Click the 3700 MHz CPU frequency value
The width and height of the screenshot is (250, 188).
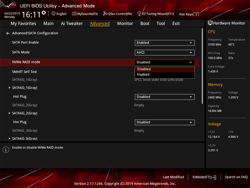coord(215,45)
